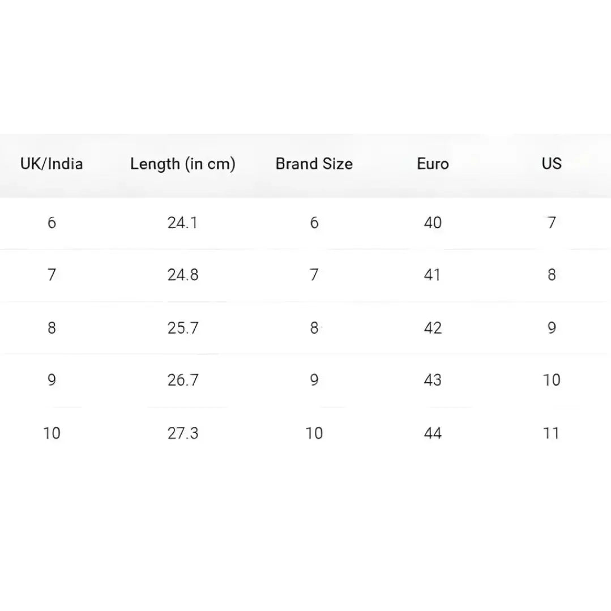Screen dimensions: 611x611
Task: Click Brand Size 8 cell
Action: pyautogui.click(x=314, y=328)
